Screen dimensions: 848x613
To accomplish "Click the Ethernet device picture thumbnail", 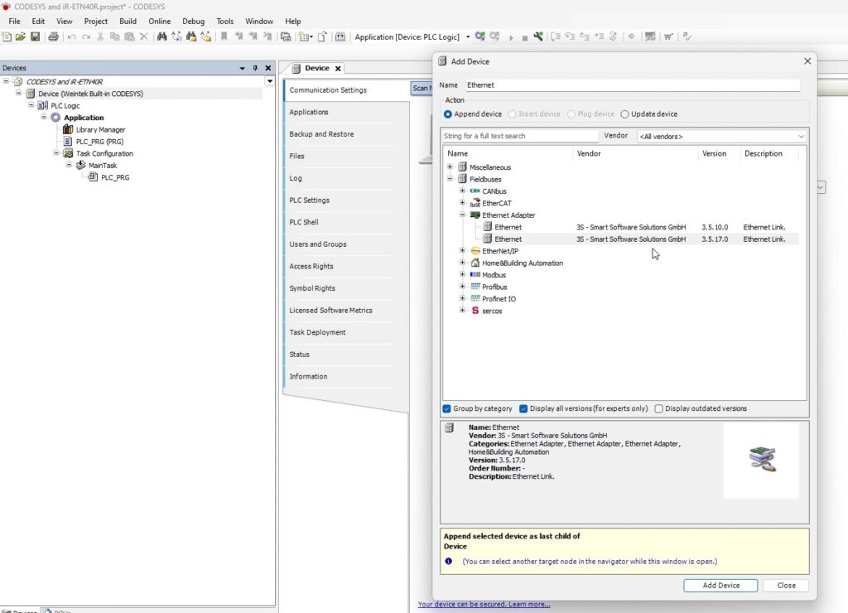I will tap(762, 460).
